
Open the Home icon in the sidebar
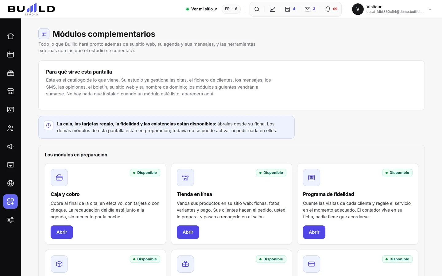coord(10,36)
